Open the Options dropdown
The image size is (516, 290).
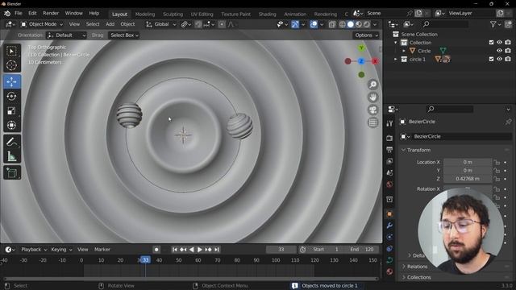pyautogui.click(x=366, y=35)
